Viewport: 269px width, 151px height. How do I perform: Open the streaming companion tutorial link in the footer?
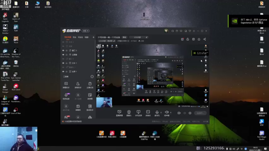coord(72,121)
